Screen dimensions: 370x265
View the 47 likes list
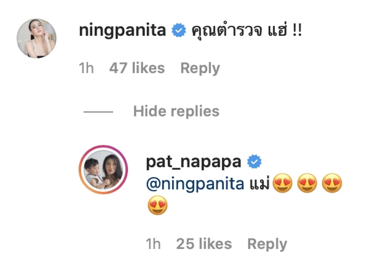pos(137,68)
